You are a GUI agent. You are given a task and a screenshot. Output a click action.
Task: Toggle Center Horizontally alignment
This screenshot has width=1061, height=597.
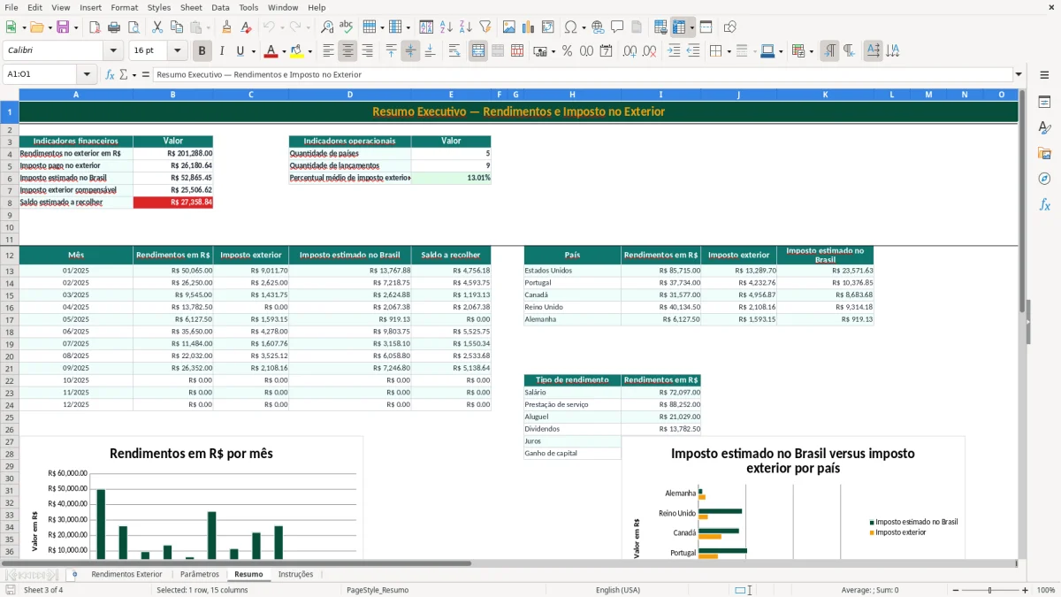point(347,51)
